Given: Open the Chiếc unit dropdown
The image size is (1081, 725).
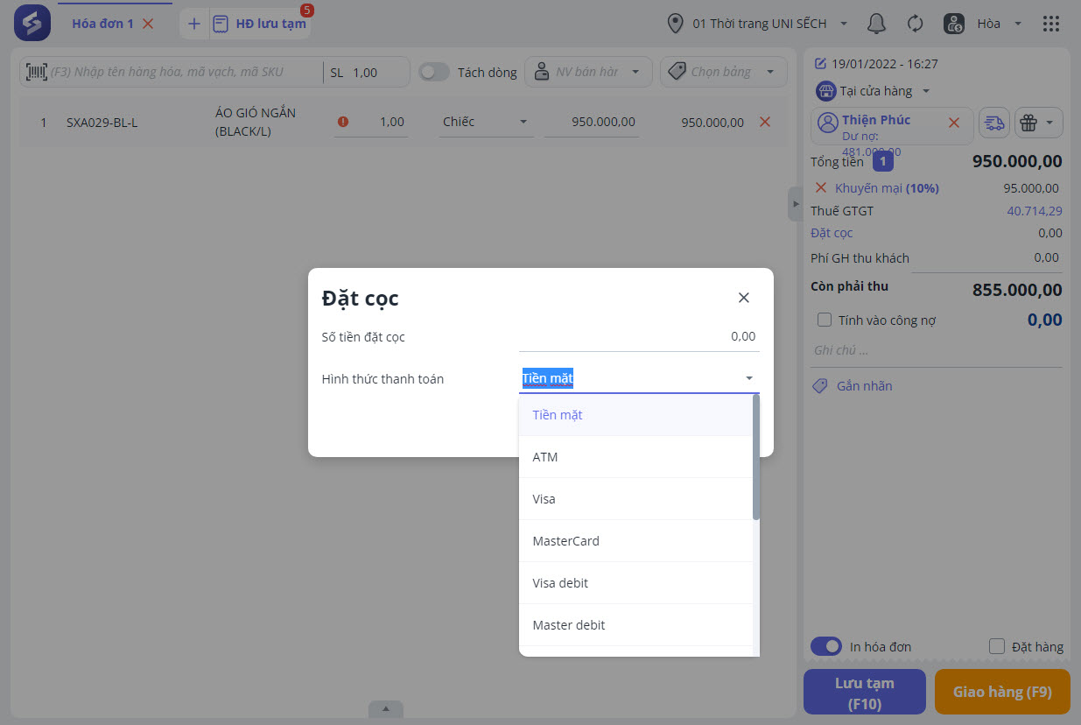Looking at the screenshot, I should (487, 122).
